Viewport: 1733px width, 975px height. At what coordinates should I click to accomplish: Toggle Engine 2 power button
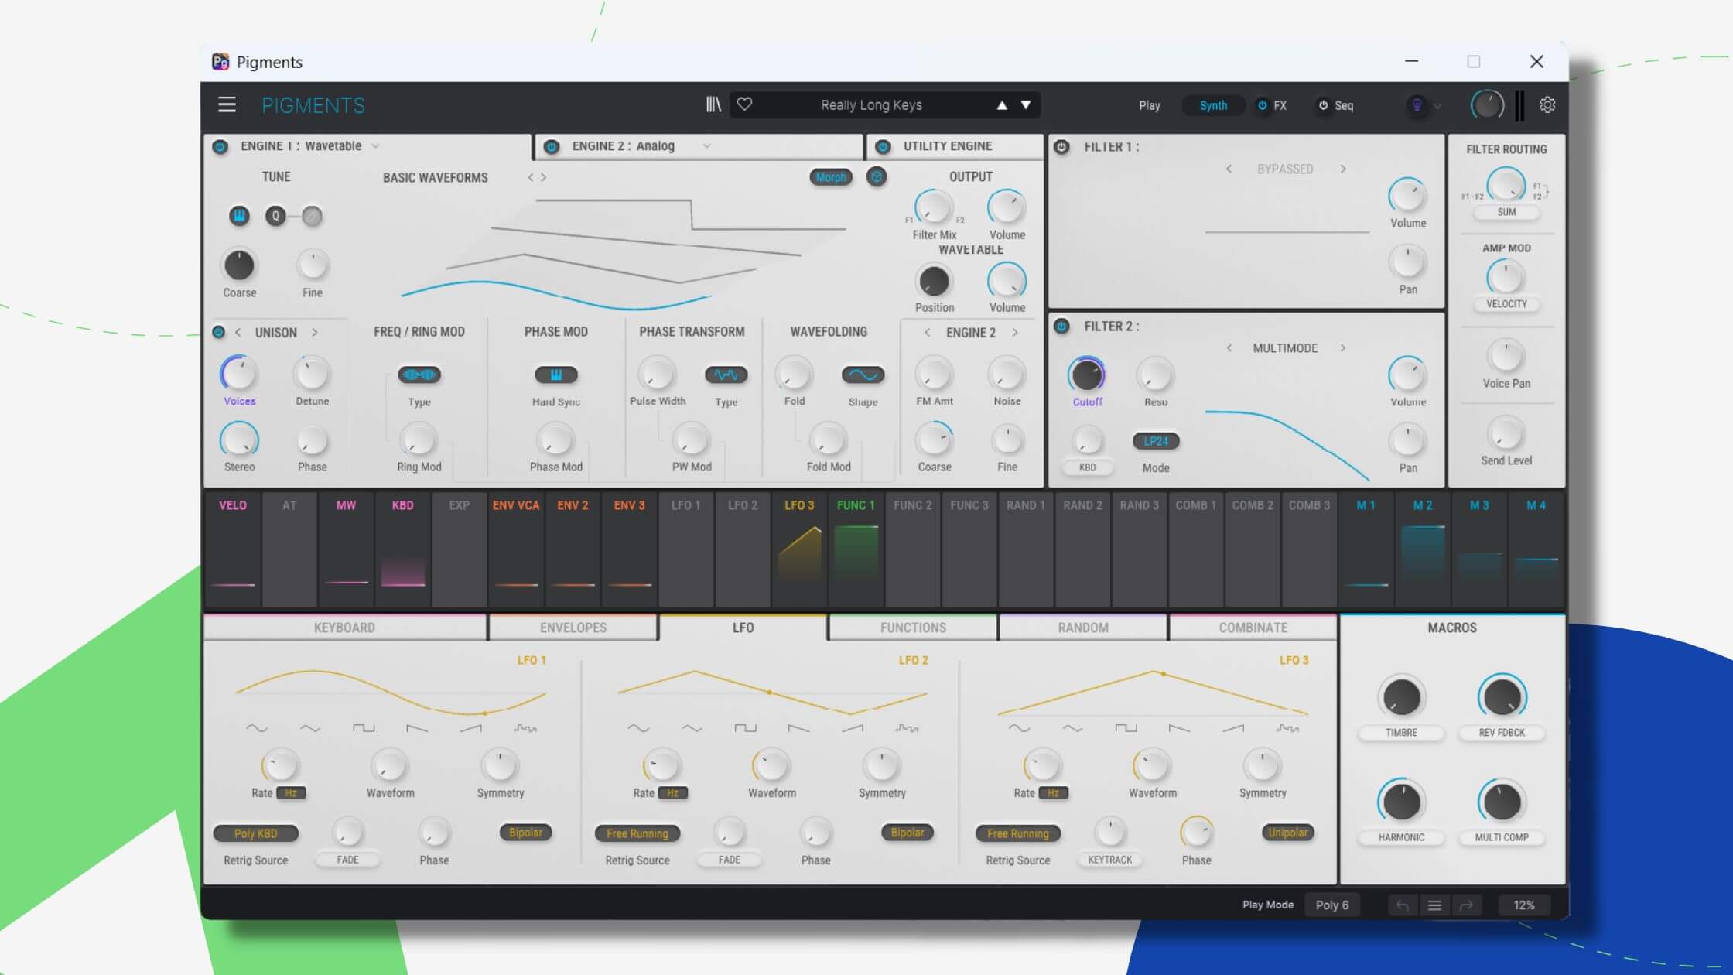click(x=552, y=146)
